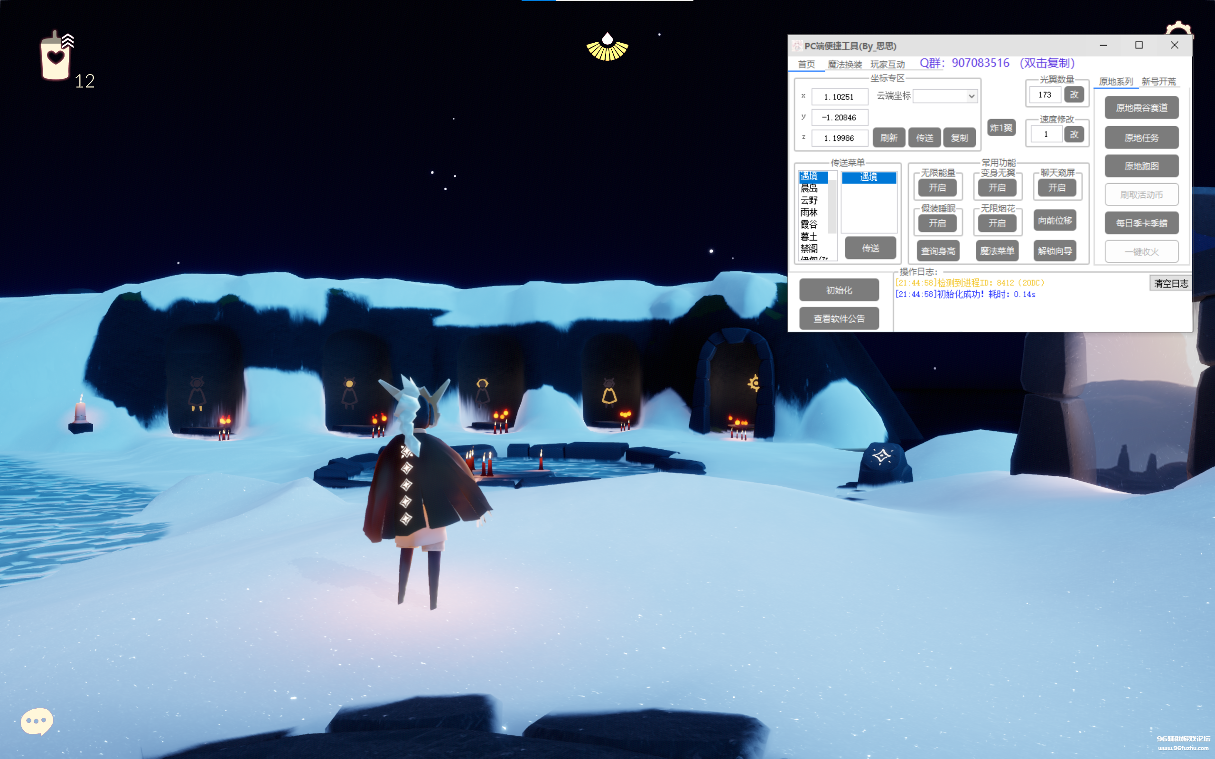Select 雨林 in the teleport list
The height and width of the screenshot is (759, 1215).
tap(809, 213)
